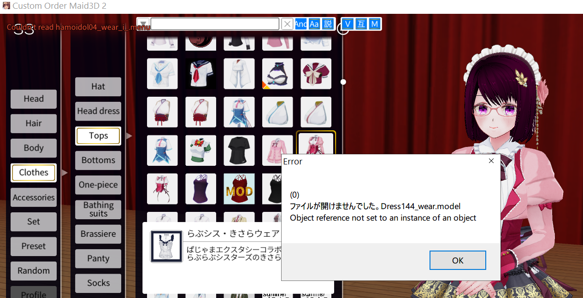
Task: Select the green and white top with red bow
Action: (200, 150)
